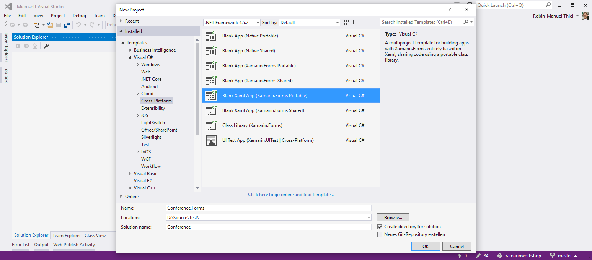592x260 pixels.
Task: Click the UI Test App template icon
Action: click(211, 140)
